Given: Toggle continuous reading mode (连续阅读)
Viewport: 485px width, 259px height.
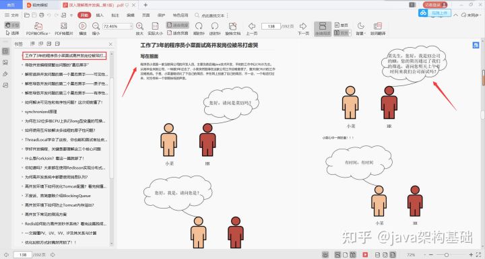Looking at the screenshot, I should (x=323, y=29).
